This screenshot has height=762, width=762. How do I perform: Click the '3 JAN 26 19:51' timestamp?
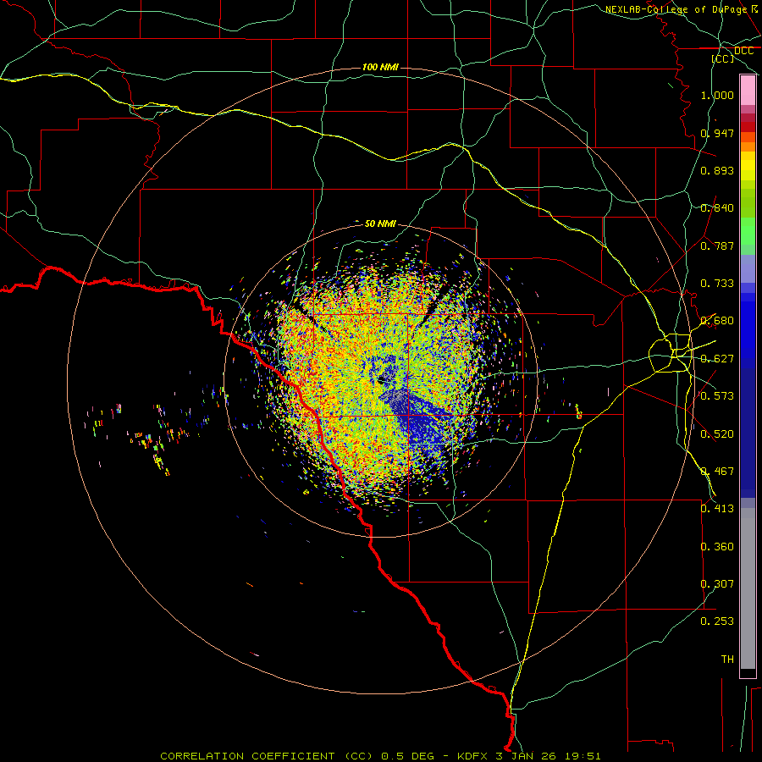[x=548, y=756]
